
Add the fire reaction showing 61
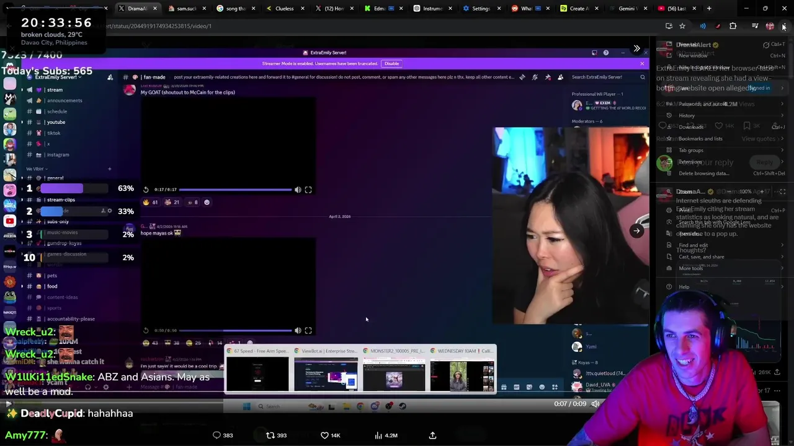pyautogui.click(x=151, y=202)
